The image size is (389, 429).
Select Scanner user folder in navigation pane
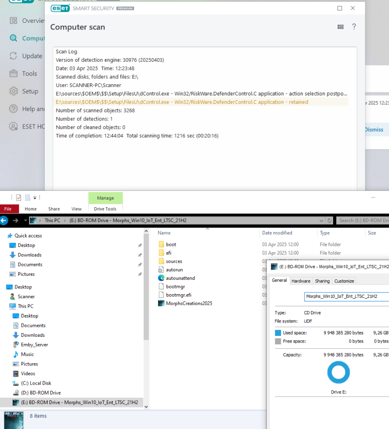(26, 296)
